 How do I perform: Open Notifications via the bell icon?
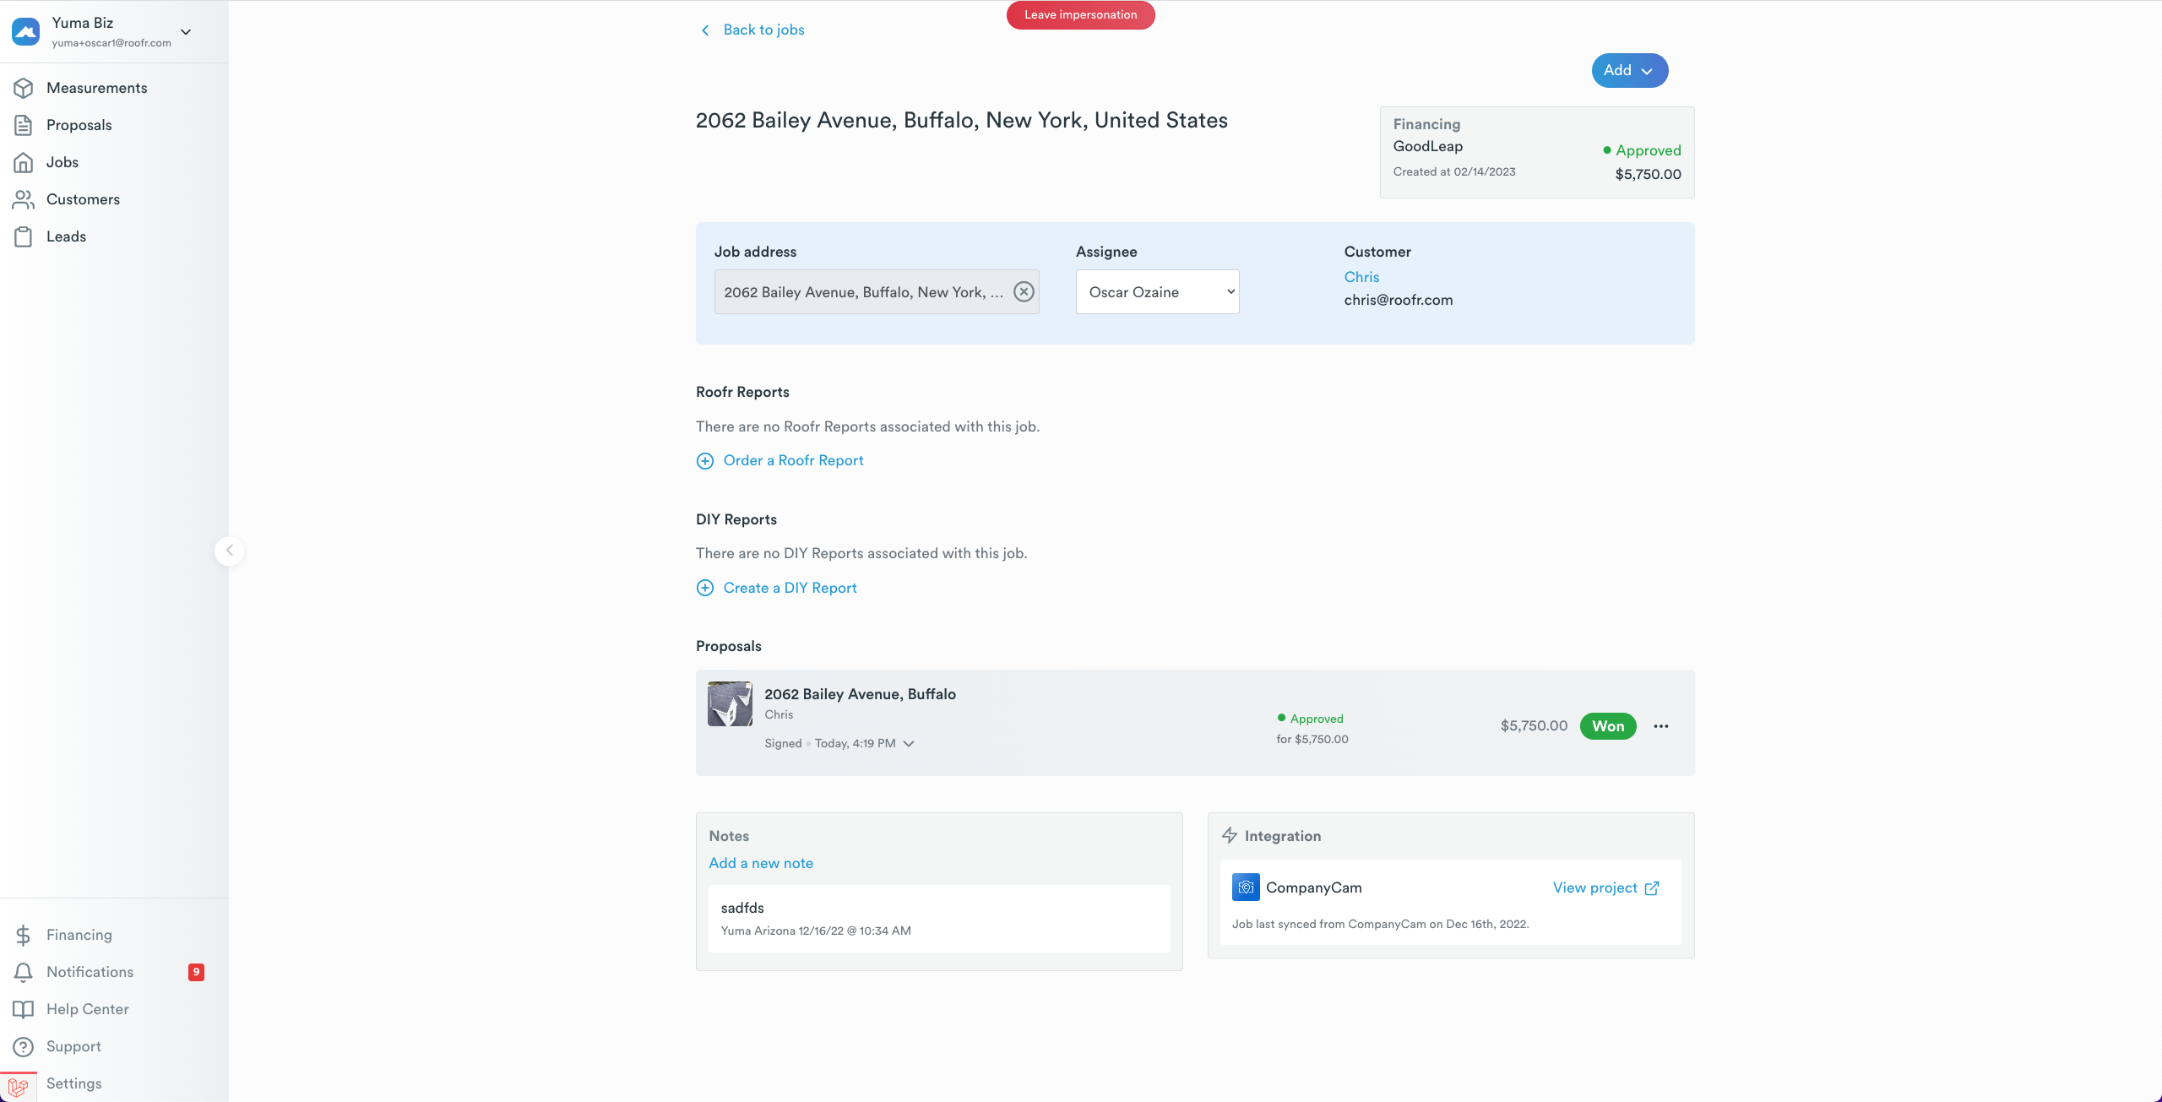[24, 972]
